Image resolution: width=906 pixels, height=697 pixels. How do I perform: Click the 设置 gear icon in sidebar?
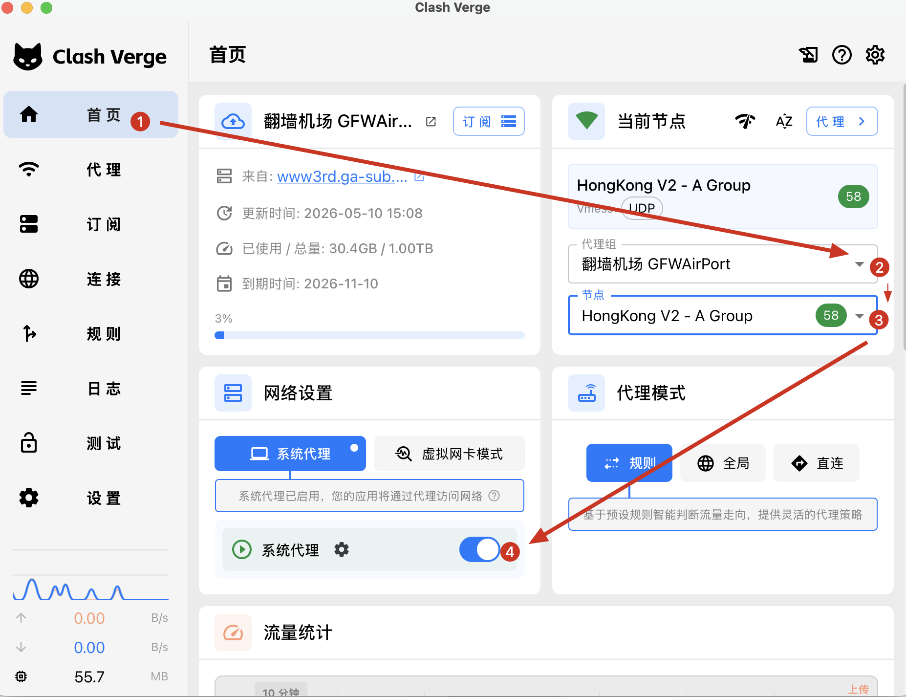pyautogui.click(x=29, y=498)
